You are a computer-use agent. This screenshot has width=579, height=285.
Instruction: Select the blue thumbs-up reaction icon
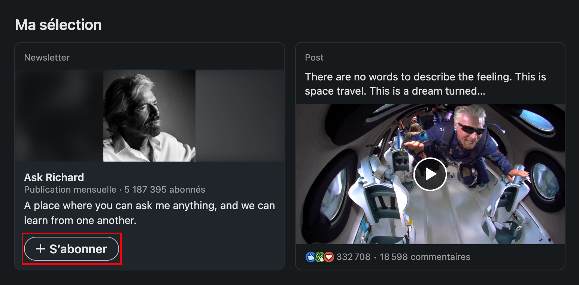(310, 257)
